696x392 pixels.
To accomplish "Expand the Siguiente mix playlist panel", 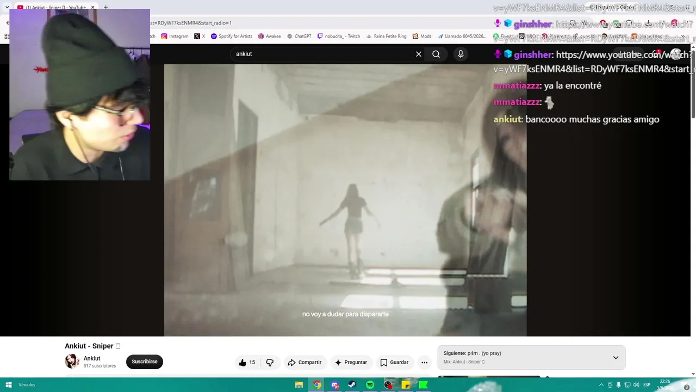I will click(x=616, y=358).
